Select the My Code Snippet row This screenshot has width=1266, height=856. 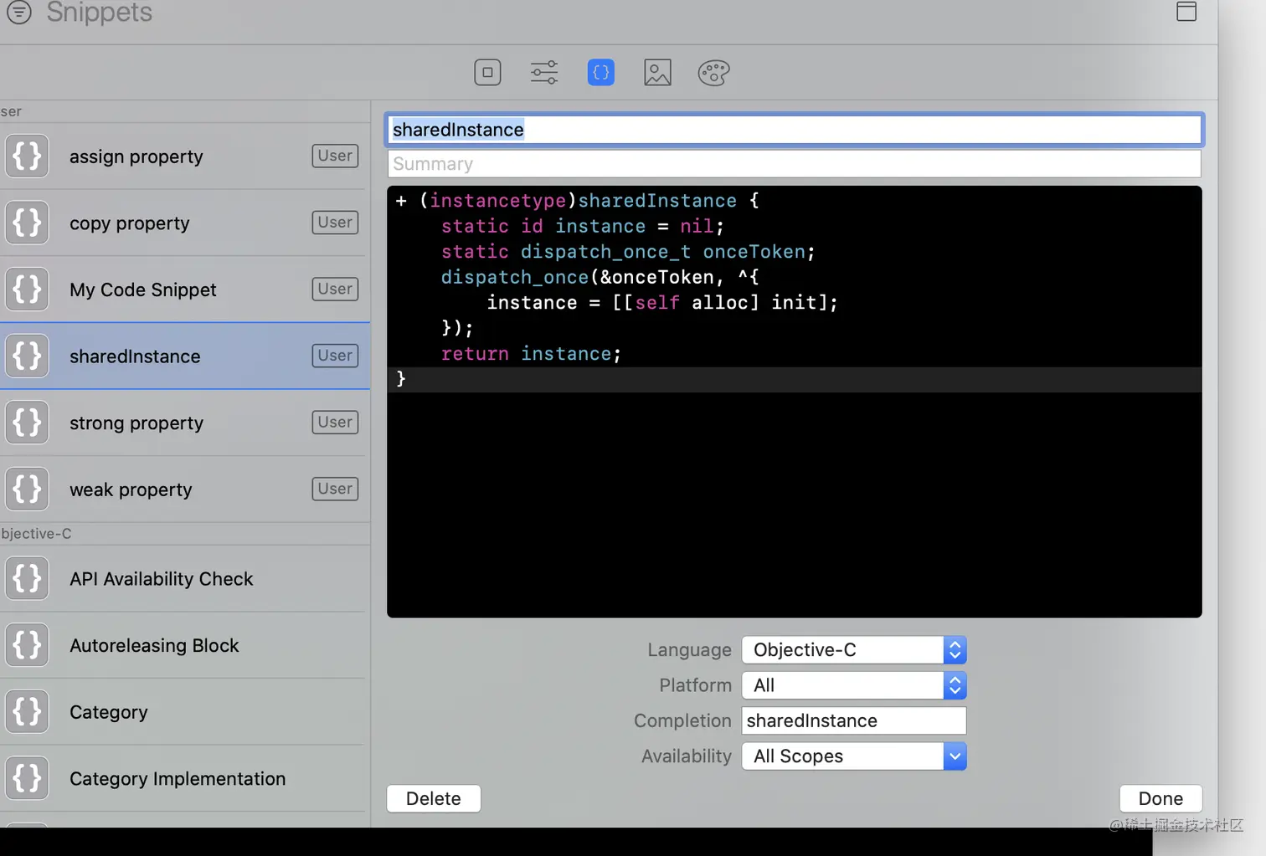pyautogui.click(x=184, y=290)
